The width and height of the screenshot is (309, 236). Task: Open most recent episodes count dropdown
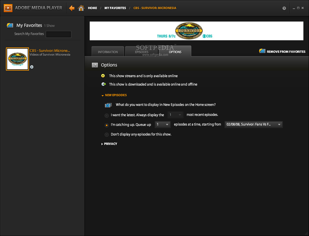coord(175,115)
